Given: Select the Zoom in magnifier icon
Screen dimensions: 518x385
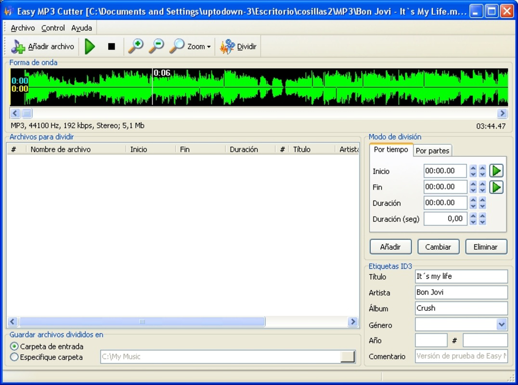Looking at the screenshot, I should [135, 46].
